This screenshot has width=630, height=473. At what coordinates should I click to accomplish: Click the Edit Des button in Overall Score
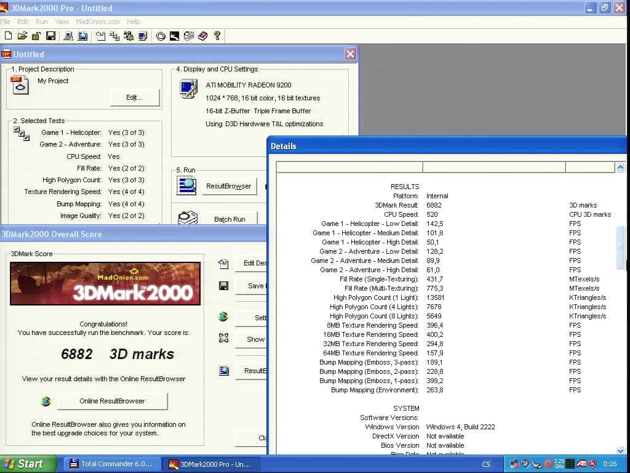[251, 263]
